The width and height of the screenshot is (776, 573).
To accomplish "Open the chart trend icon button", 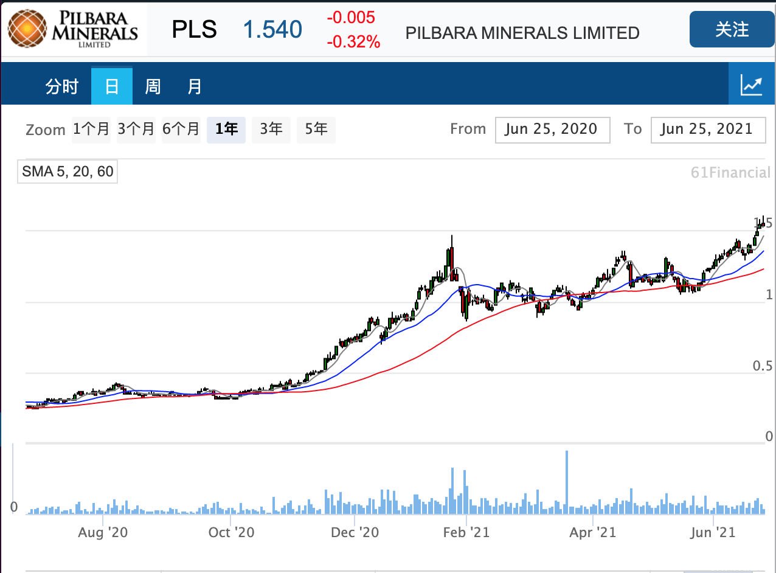I will (x=752, y=85).
